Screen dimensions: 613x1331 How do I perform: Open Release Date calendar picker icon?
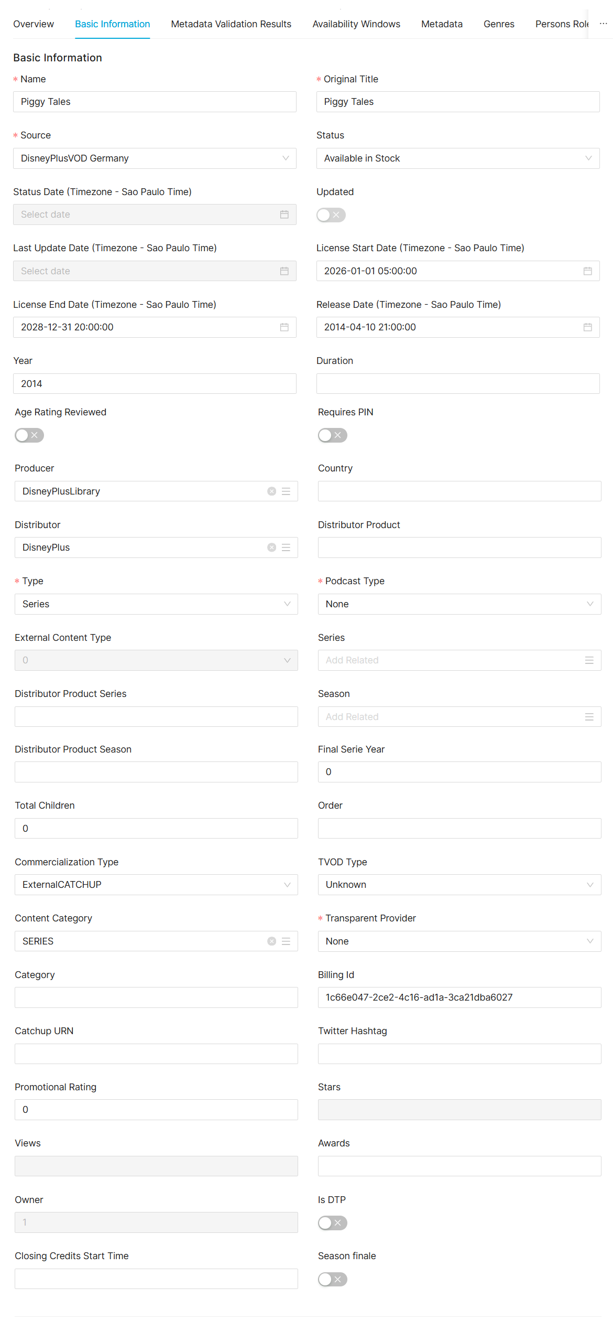[587, 327]
